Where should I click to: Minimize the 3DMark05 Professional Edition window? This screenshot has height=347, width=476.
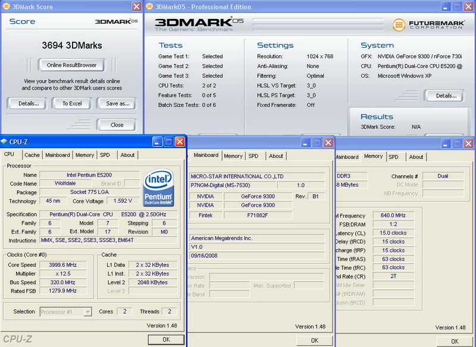click(446, 7)
